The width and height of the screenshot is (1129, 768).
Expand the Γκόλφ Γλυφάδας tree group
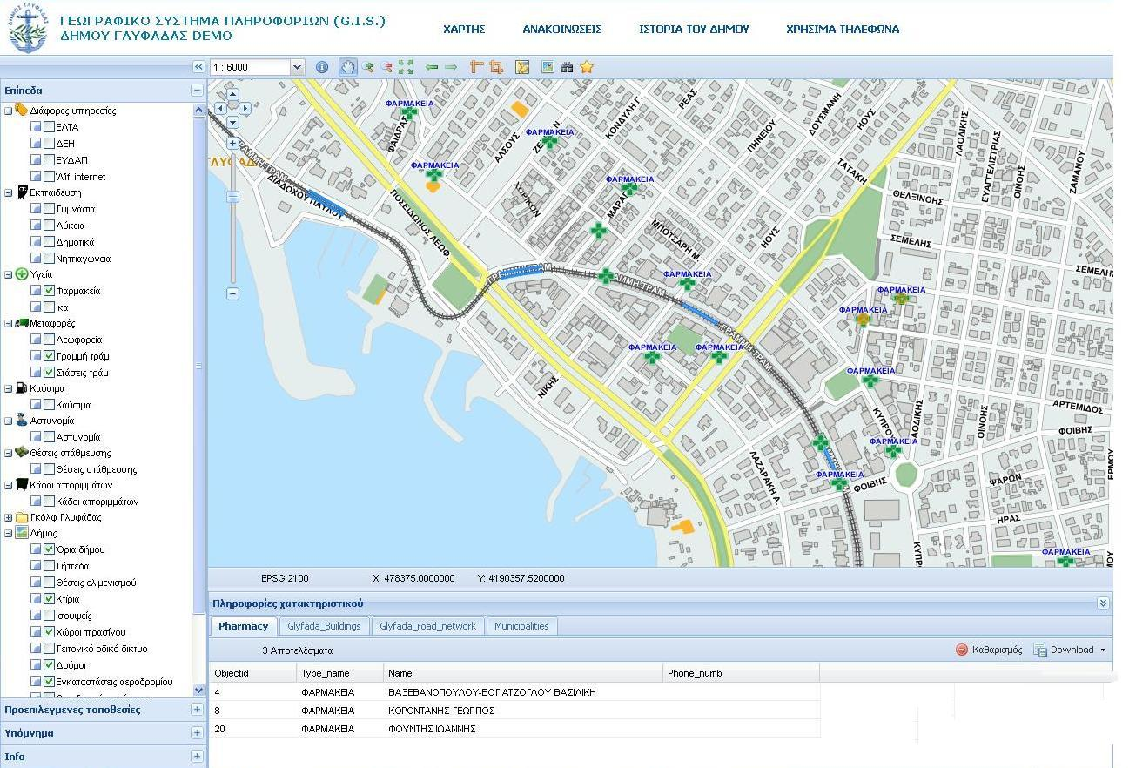tap(9, 517)
